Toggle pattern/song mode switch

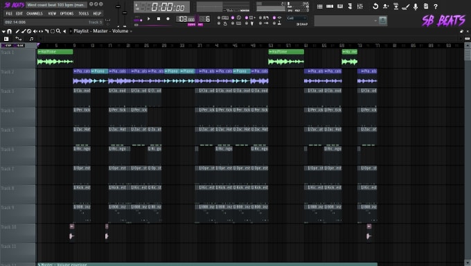click(x=138, y=20)
